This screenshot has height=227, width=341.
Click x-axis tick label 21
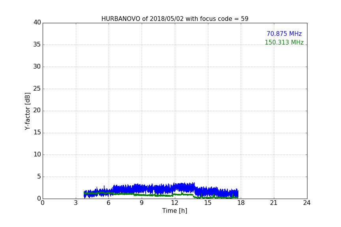[274, 203]
